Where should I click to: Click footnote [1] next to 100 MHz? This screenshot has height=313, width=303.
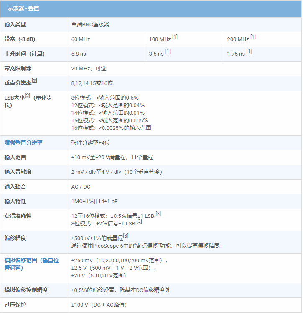[x=175, y=37]
